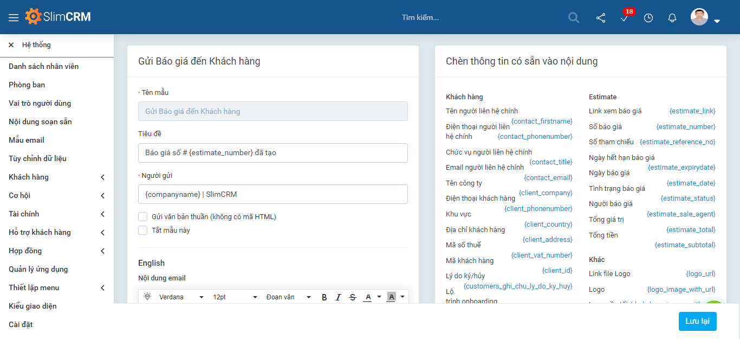Image resolution: width=740 pixels, height=339 pixels.
Task: Check the 'Tắt mẫu này' option
Action: (x=142, y=230)
